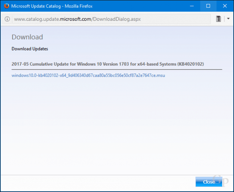Screen dimensions: 234x192
Task: Click the blue Close button
Action: click(209, 182)
